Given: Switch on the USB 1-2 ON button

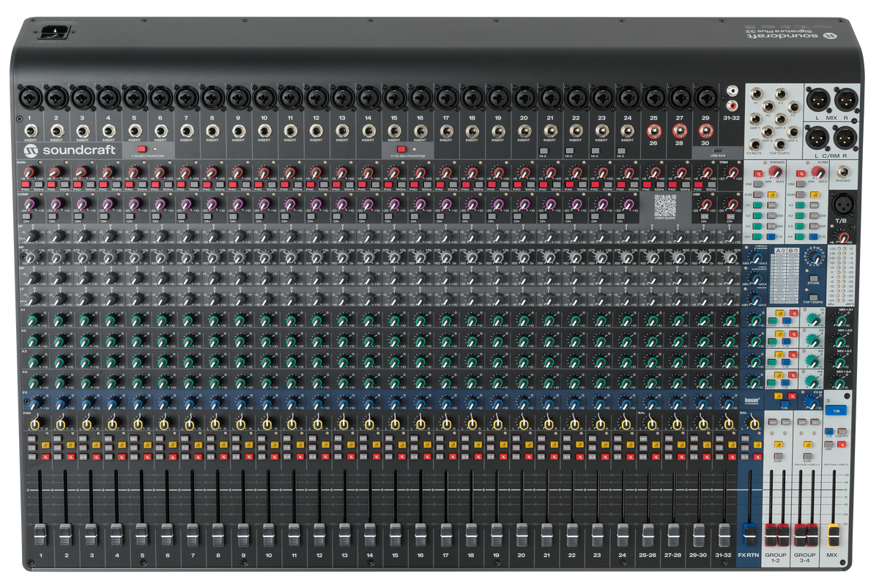Looking at the screenshot, I should coord(705,216).
